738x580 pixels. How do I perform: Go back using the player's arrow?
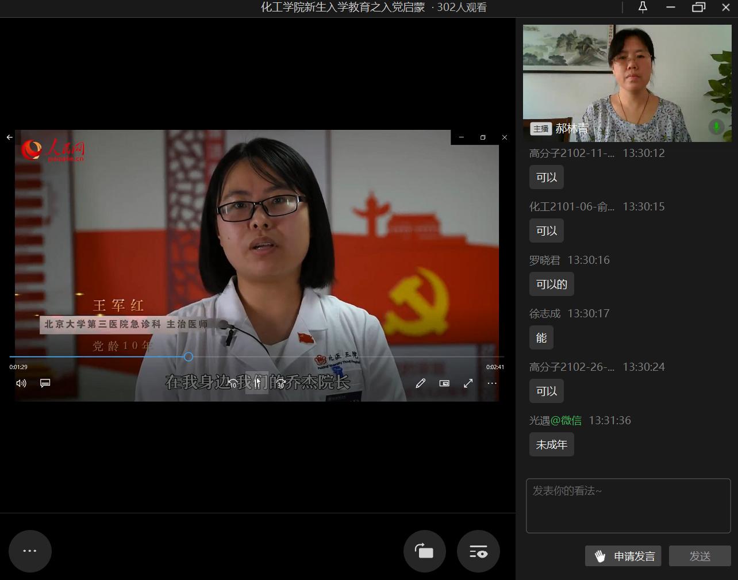tap(10, 137)
